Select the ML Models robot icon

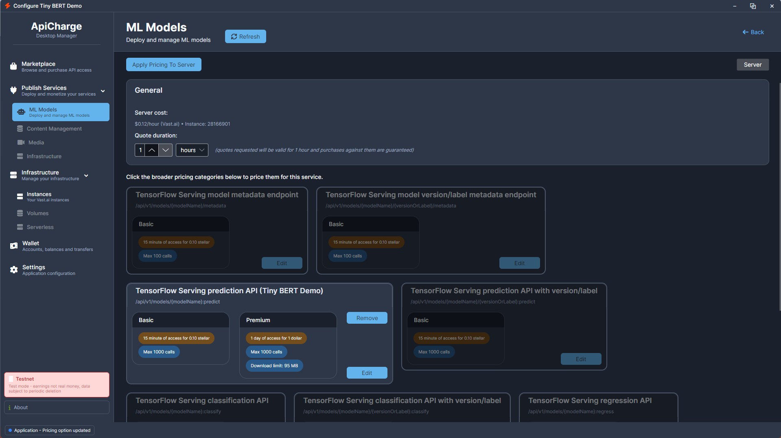click(21, 112)
